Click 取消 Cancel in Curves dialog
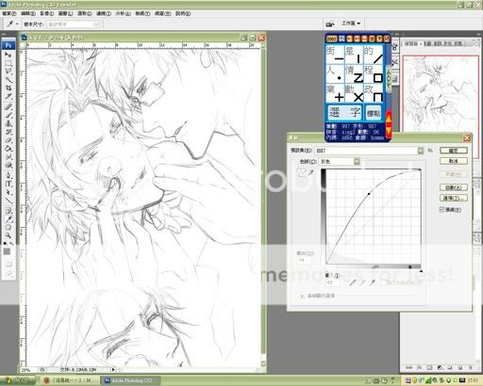Screen dimensions: 483x386 pyautogui.click(x=454, y=161)
